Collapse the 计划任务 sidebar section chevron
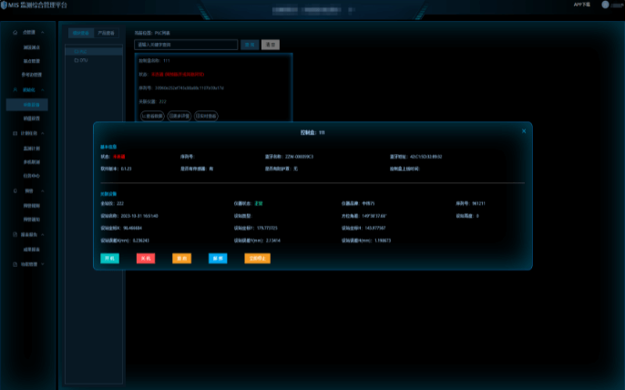The height and width of the screenshot is (390, 625). [44, 133]
